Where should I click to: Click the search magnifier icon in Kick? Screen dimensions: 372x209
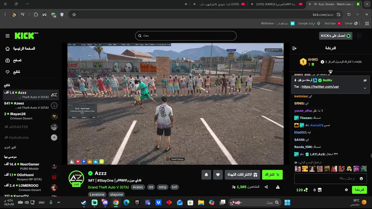140,36
